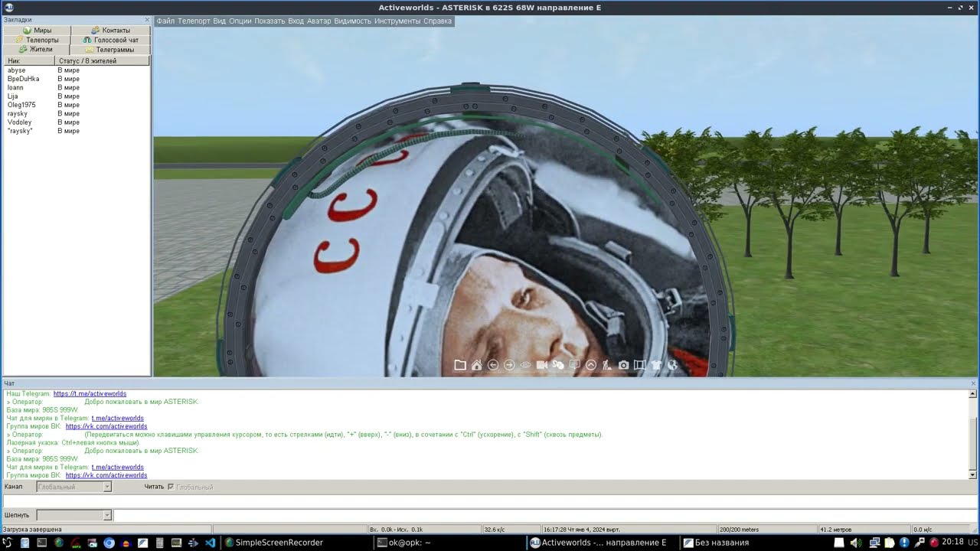Open the avatar T-shirt icon

(x=656, y=365)
